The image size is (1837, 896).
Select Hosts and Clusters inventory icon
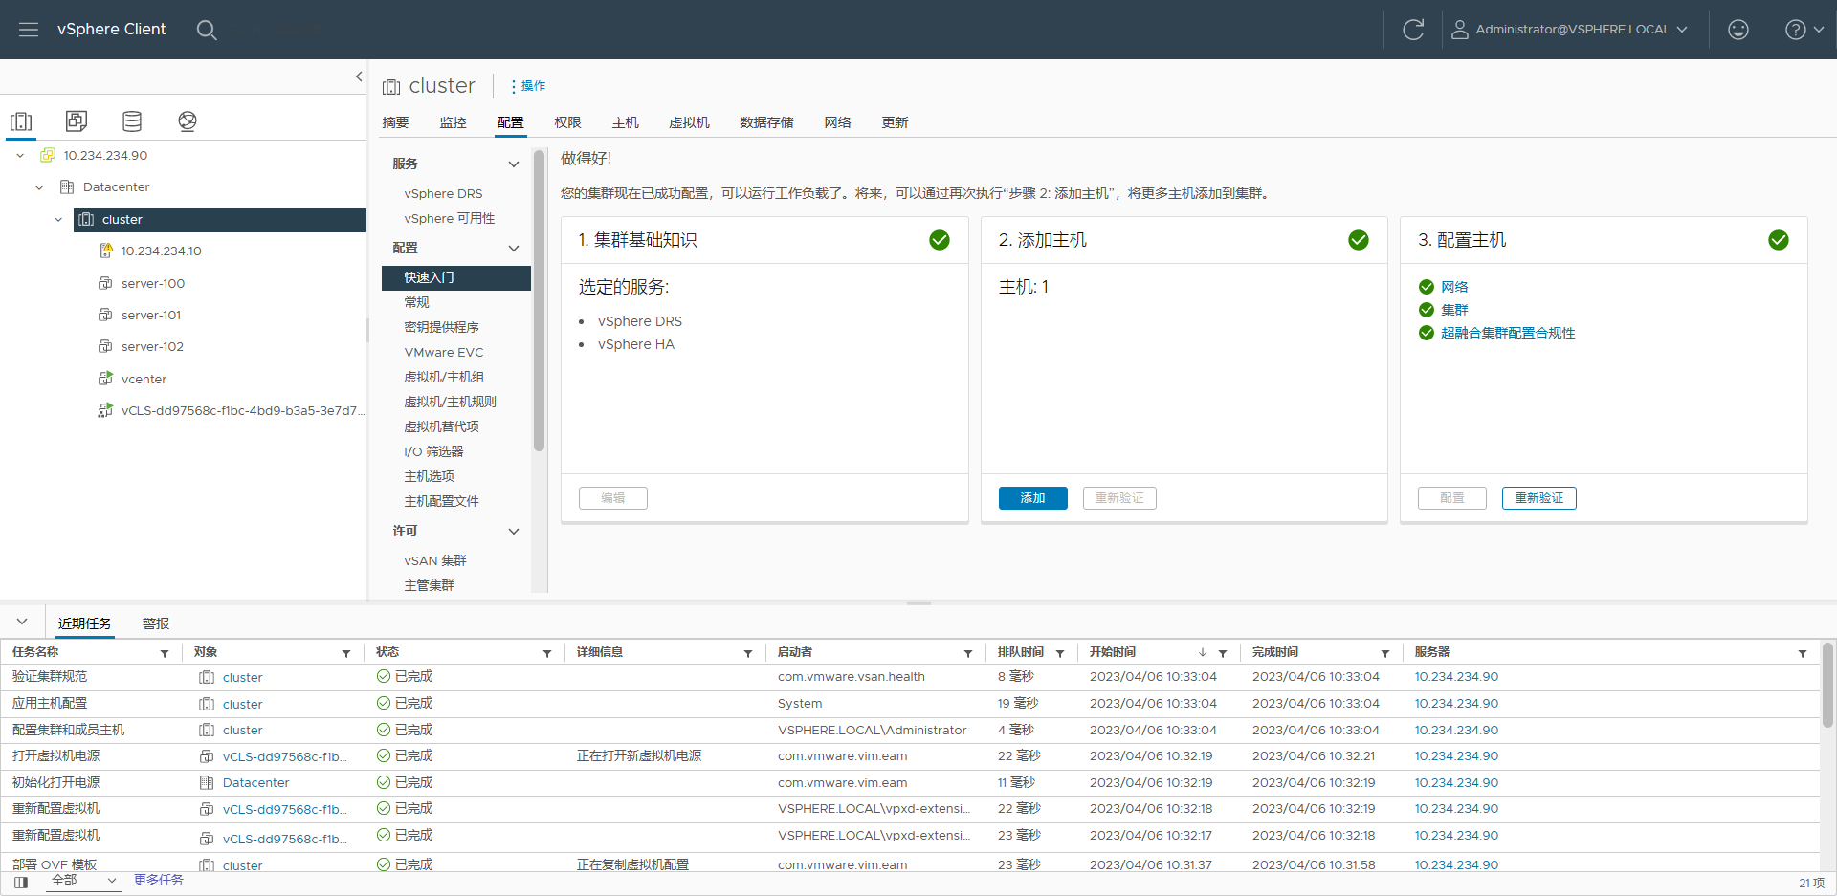coord(21,120)
